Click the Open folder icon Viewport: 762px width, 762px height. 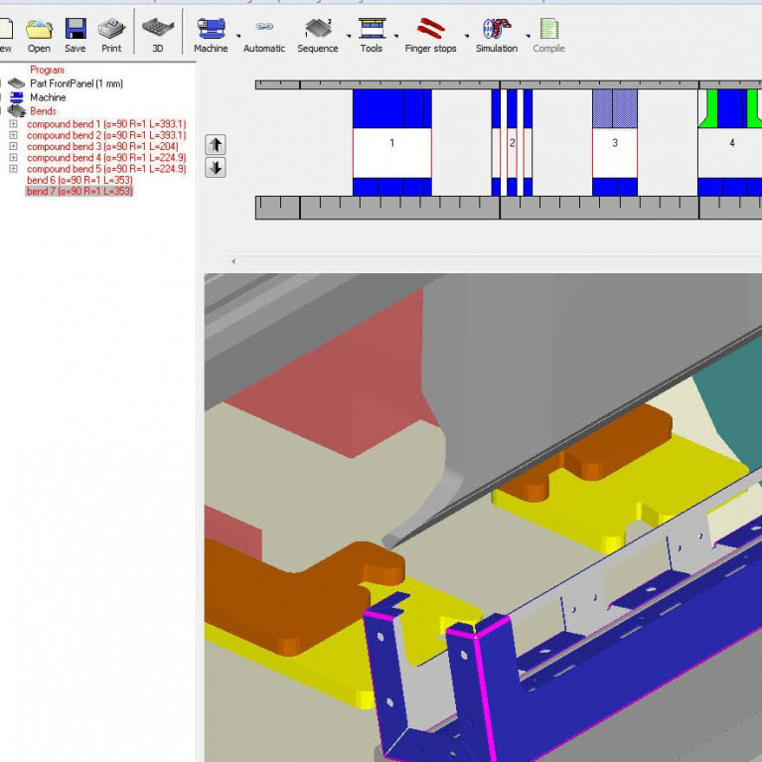(x=39, y=30)
